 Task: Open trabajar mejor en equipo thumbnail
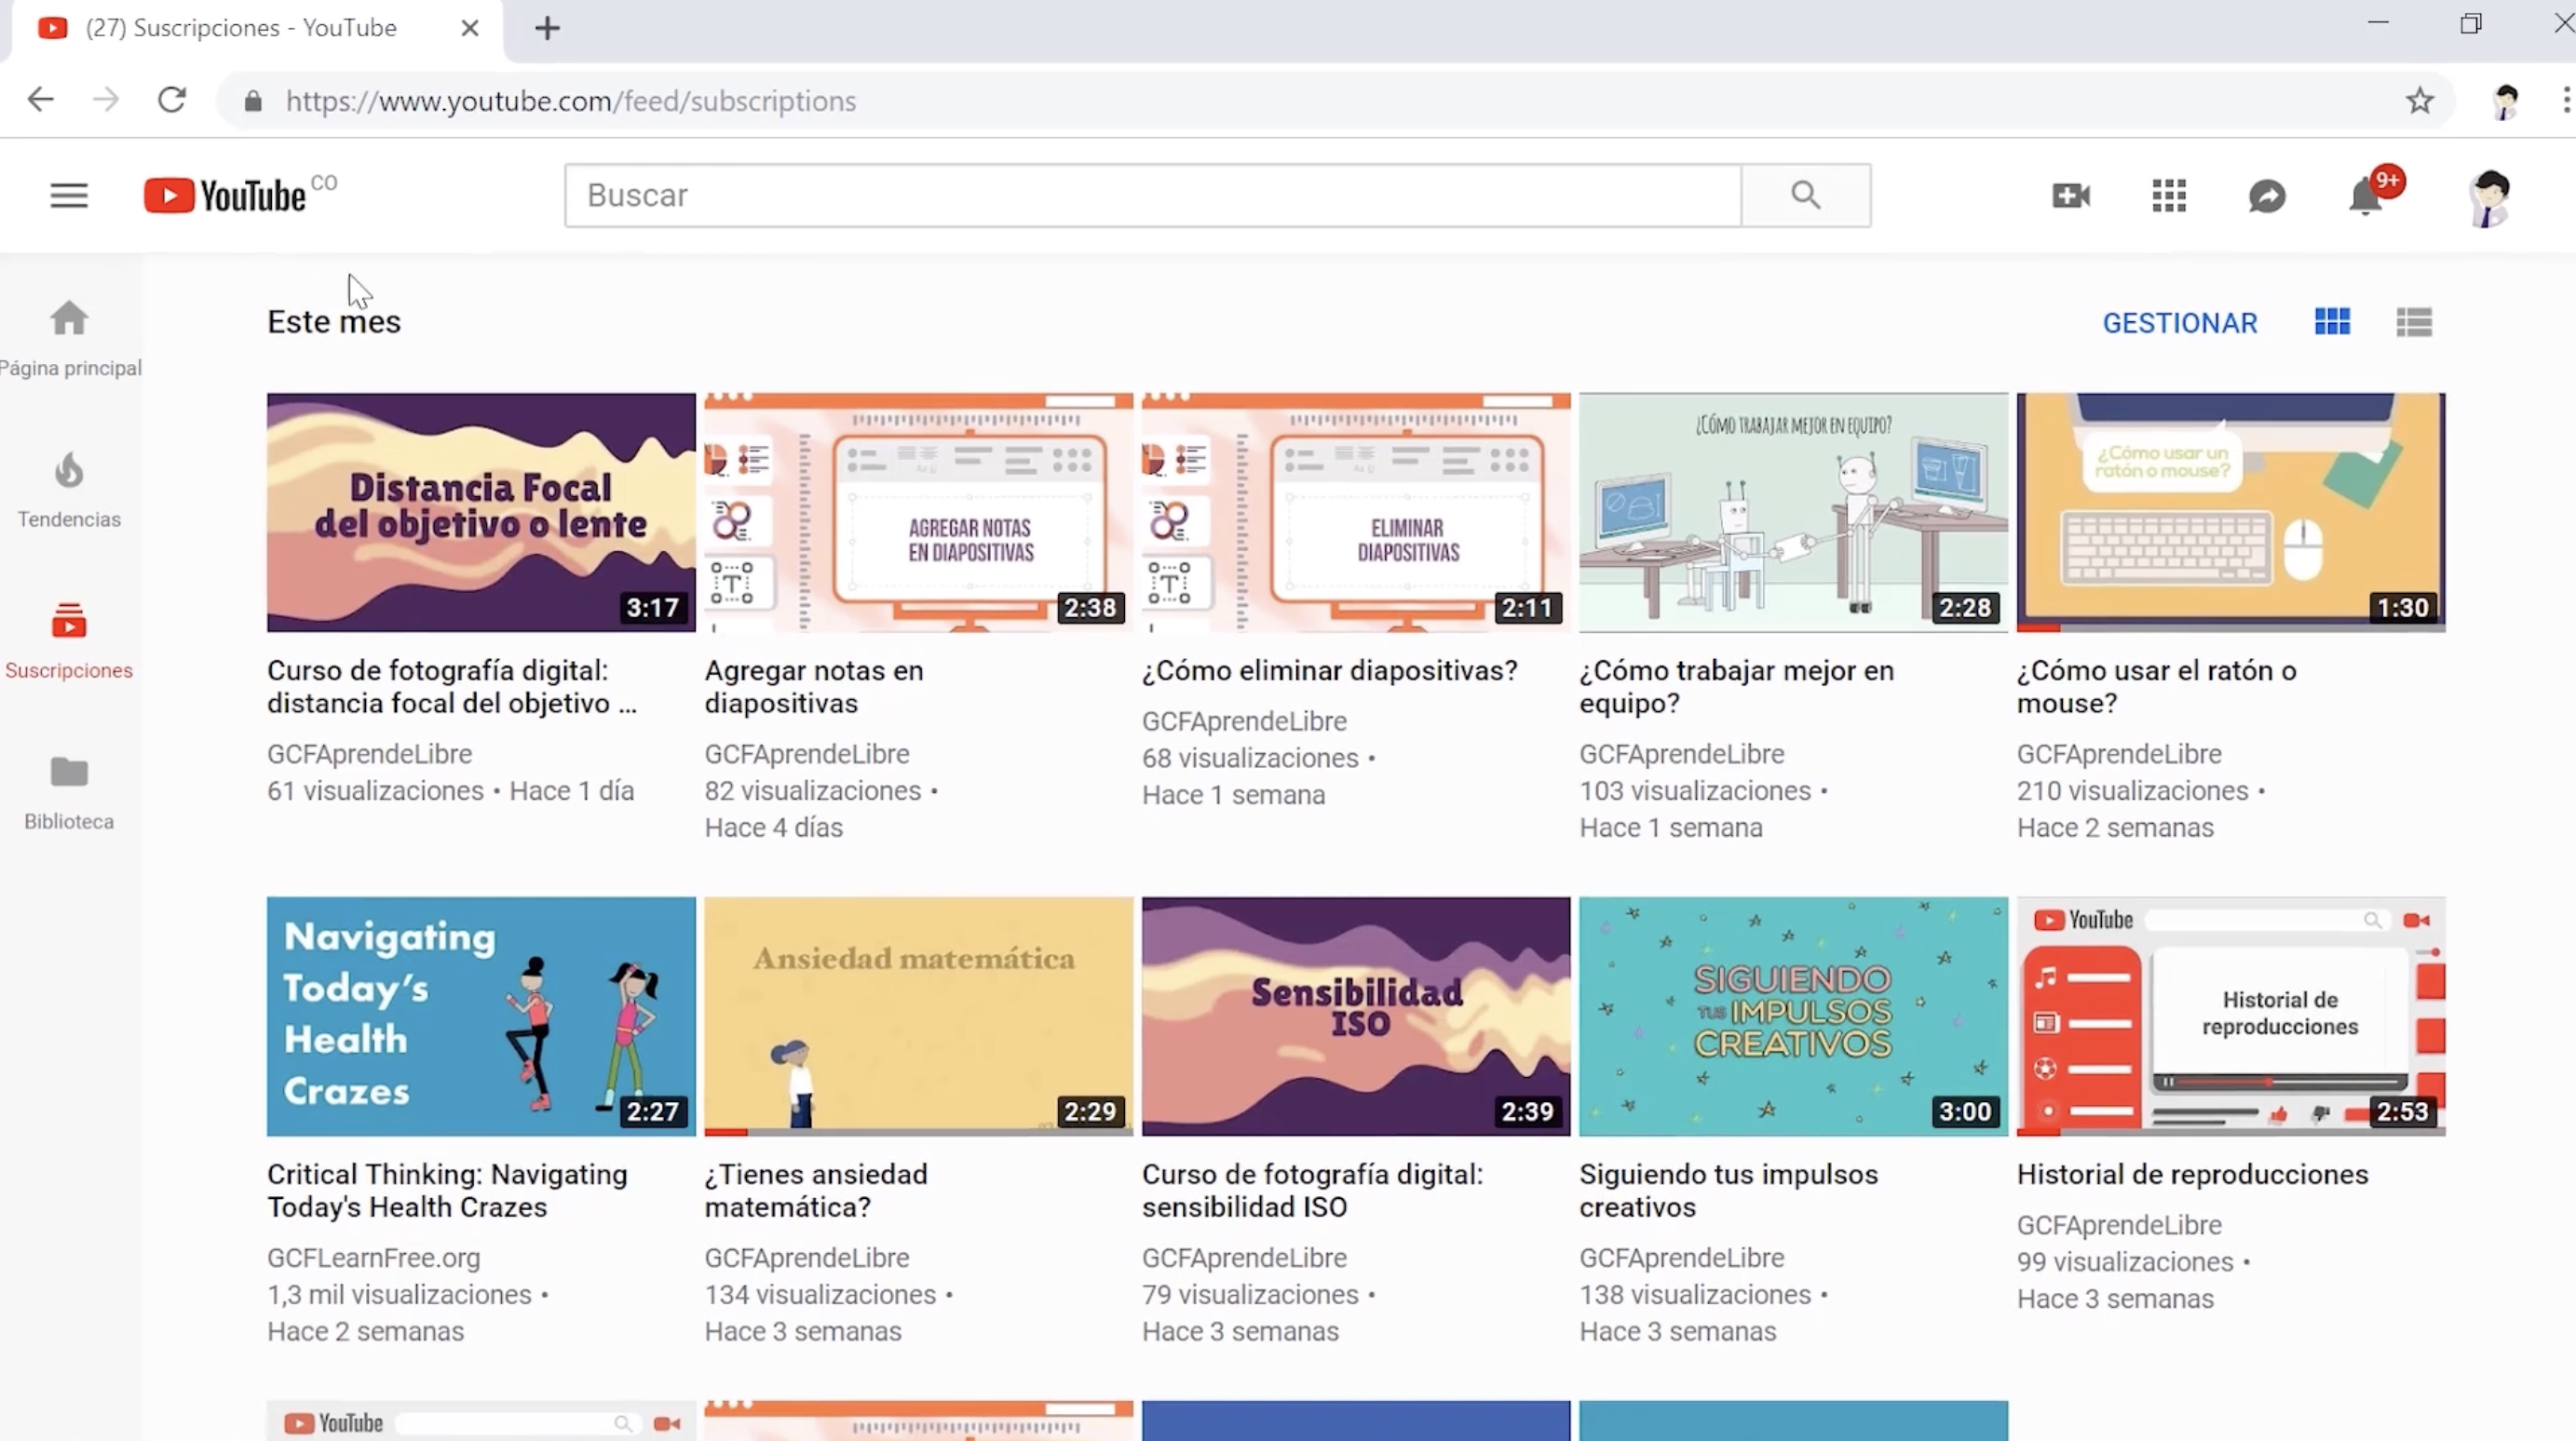[x=1793, y=512]
